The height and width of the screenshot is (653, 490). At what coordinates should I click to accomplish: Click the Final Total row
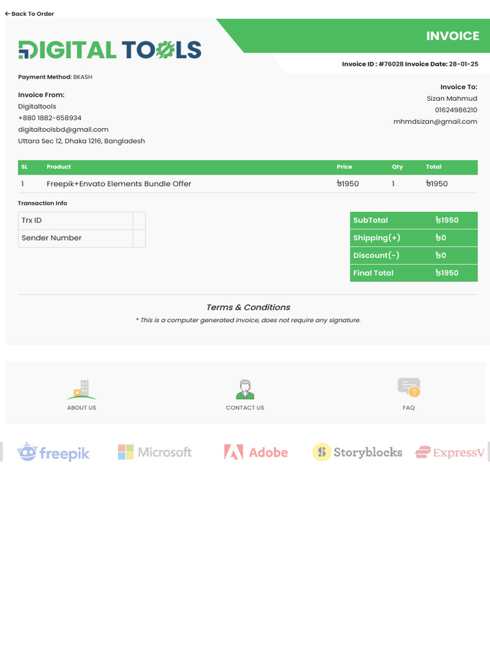tap(413, 273)
